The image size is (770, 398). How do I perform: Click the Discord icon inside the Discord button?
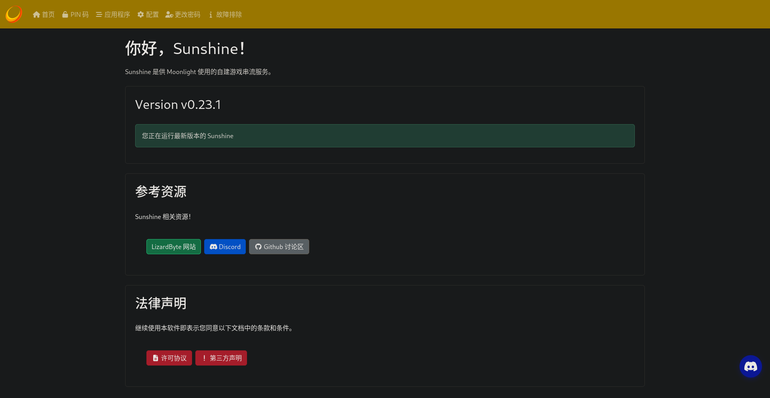[213, 247]
